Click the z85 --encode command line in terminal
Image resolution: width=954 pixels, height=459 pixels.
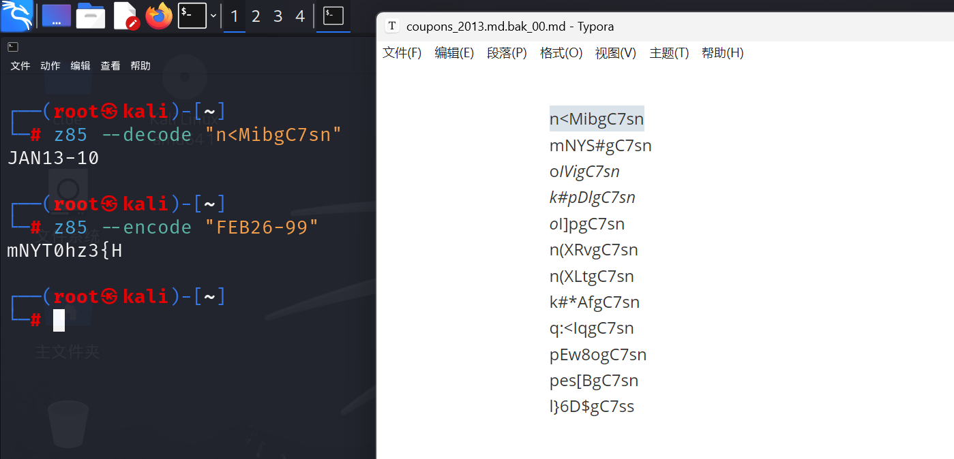point(186,227)
